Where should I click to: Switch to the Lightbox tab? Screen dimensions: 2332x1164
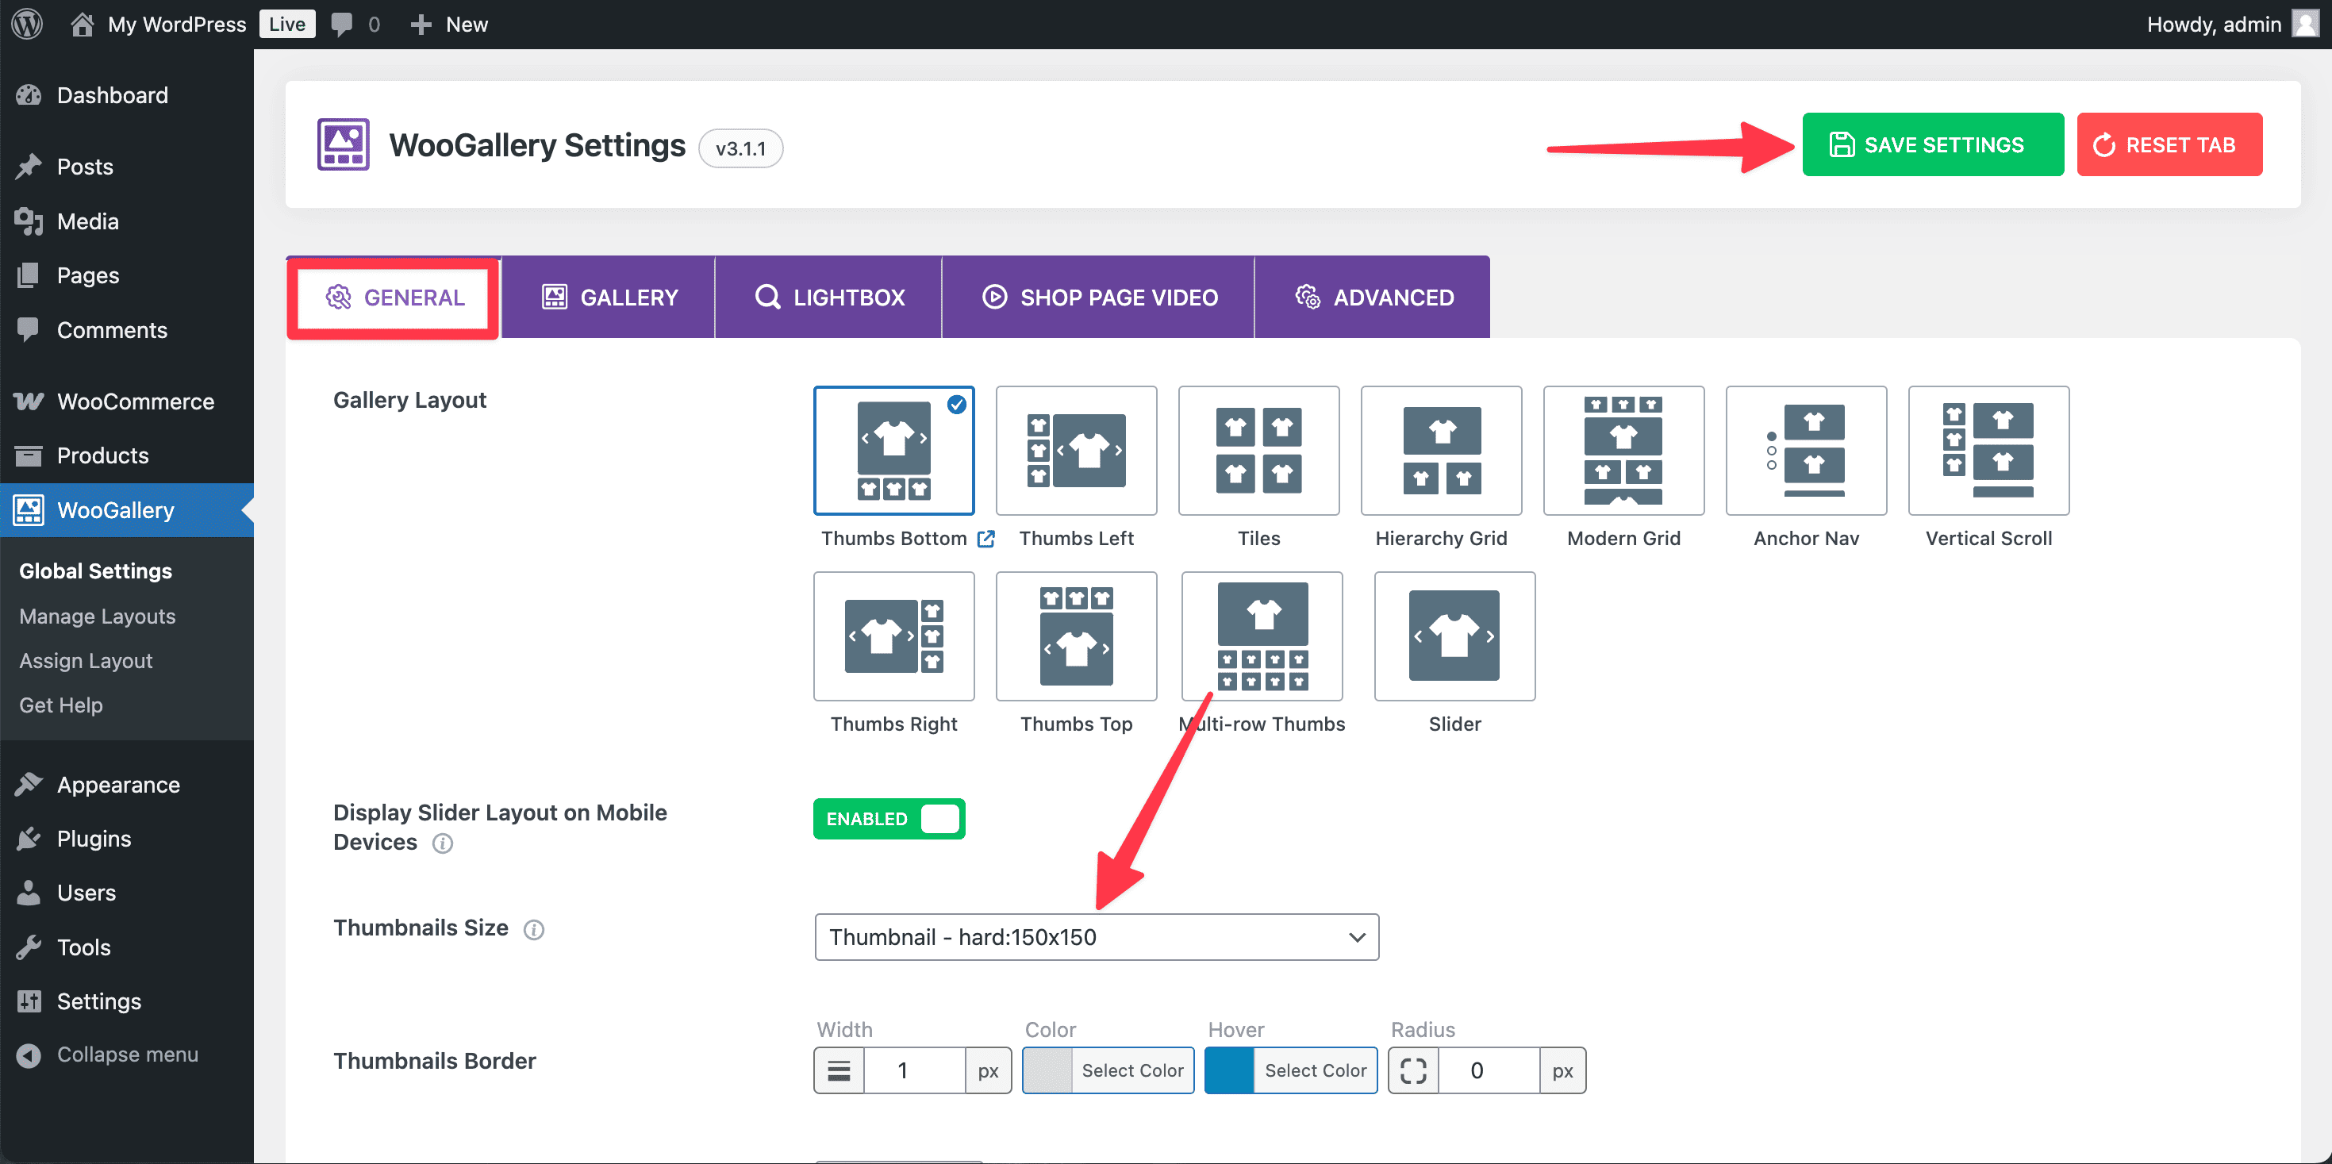tap(828, 297)
